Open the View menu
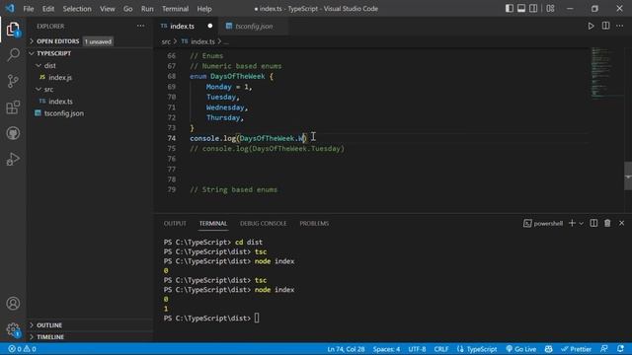The image size is (632, 355). coord(108,9)
